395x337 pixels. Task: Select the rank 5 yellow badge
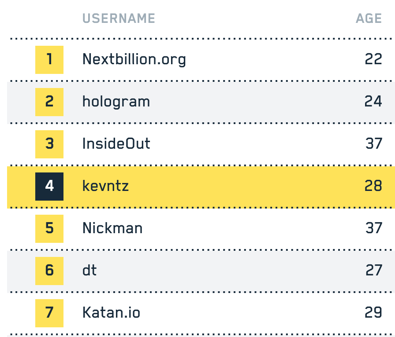point(49,228)
